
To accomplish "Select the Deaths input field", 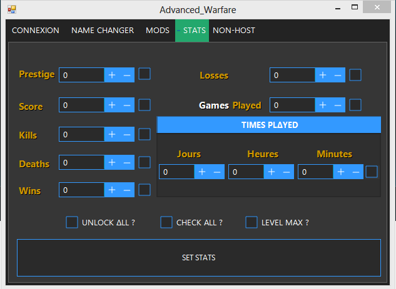I will 82,162.
